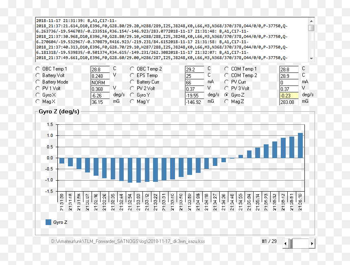Choose the EPS Temp radio option

[132, 75]
